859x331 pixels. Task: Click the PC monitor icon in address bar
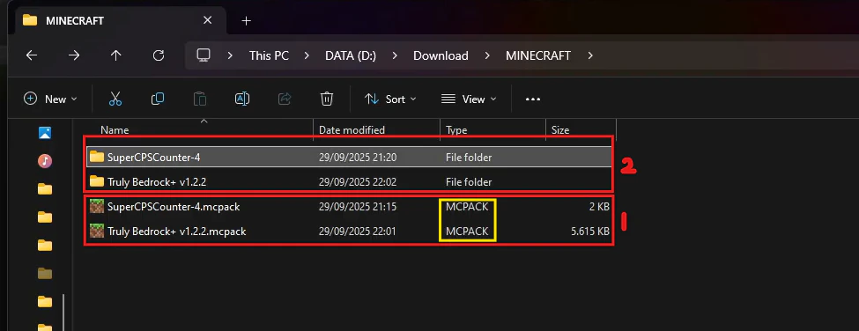(x=204, y=55)
